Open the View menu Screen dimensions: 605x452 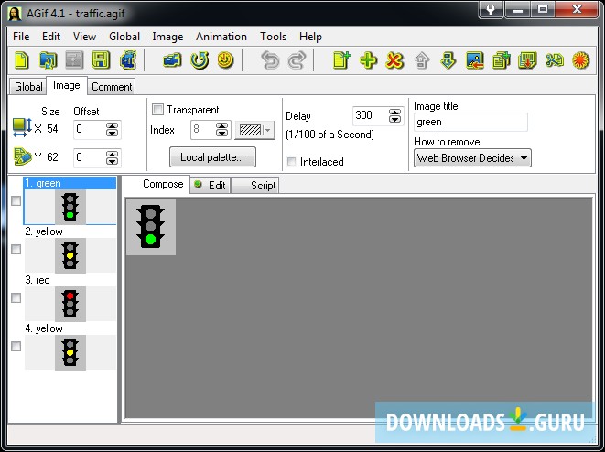point(84,37)
